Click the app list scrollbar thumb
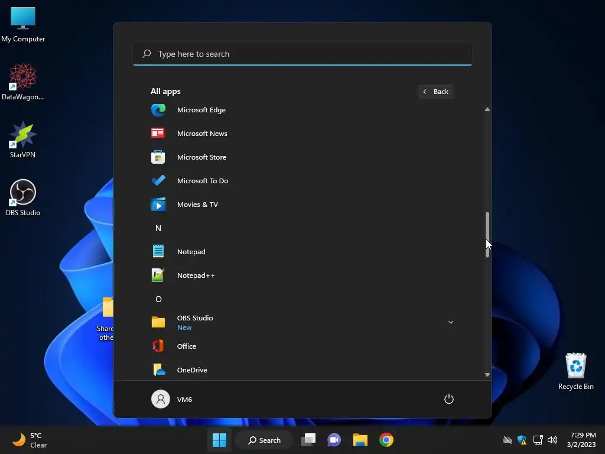The height and width of the screenshot is (454, 605). (x=487, y=234)
